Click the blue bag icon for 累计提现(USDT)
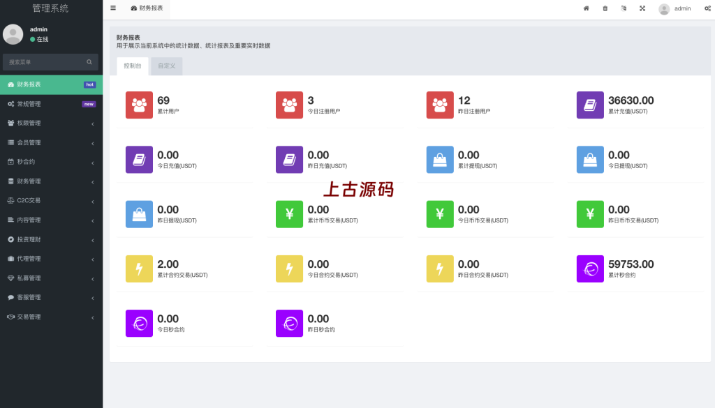 [440, 160]
